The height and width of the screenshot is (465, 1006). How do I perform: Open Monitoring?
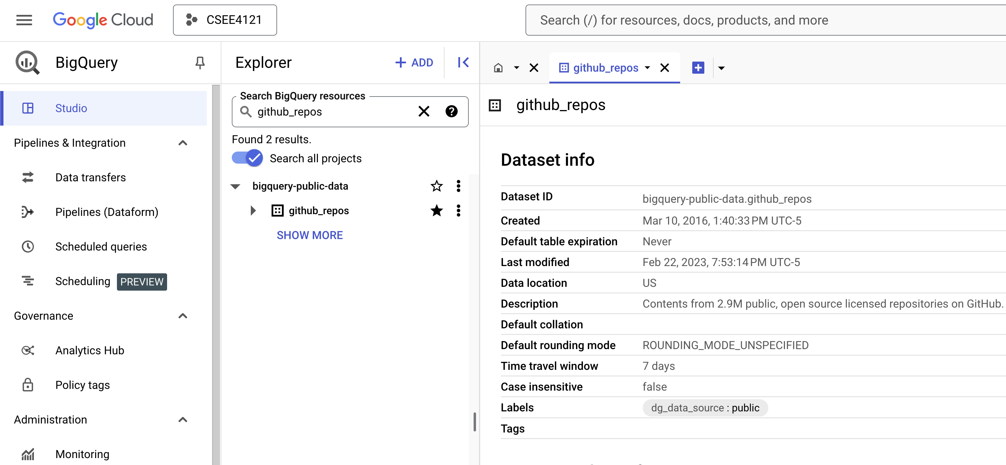(82, 454)
